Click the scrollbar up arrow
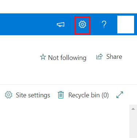Image resolution: width=137 pixels, height=138 pixels. coord(133,109)
